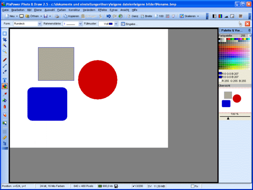Image resolution: width=253 pixels, height=190 pixels.
Task: Open the Ansicht menu
Action: point(125,10)
